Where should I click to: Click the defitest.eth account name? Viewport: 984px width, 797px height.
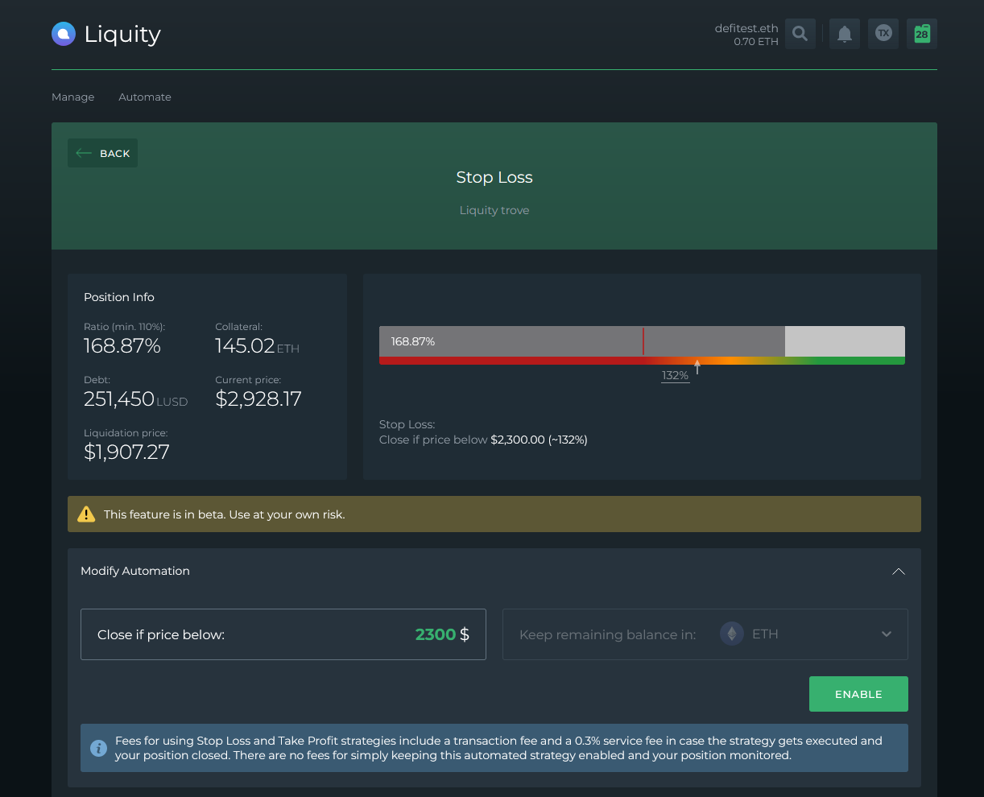(746, 28)
